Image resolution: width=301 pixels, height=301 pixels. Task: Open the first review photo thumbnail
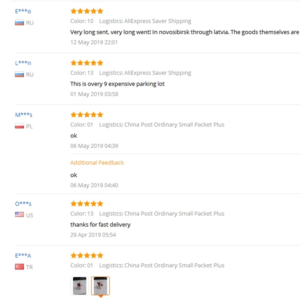point(79,286)
